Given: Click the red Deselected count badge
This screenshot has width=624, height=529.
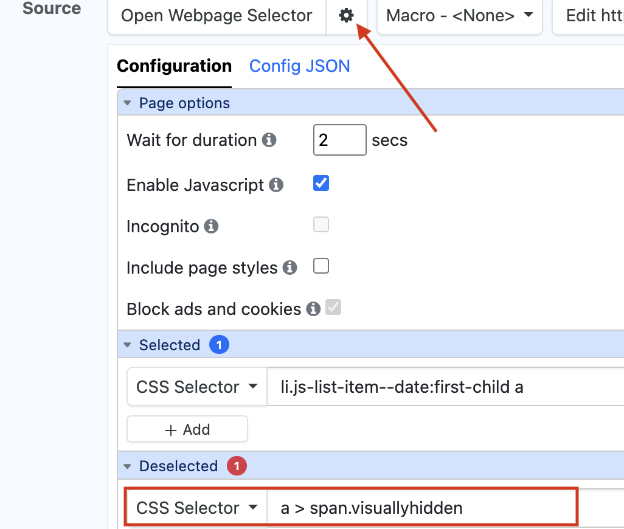Looking at the screenshot, I should pyautogui.click(x=237, y=466).
